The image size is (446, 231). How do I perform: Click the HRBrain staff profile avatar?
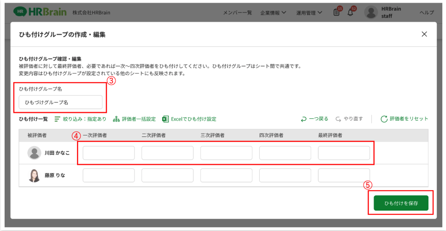point(371,13)
